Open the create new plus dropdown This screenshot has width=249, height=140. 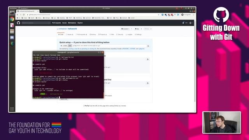point(186,23)
